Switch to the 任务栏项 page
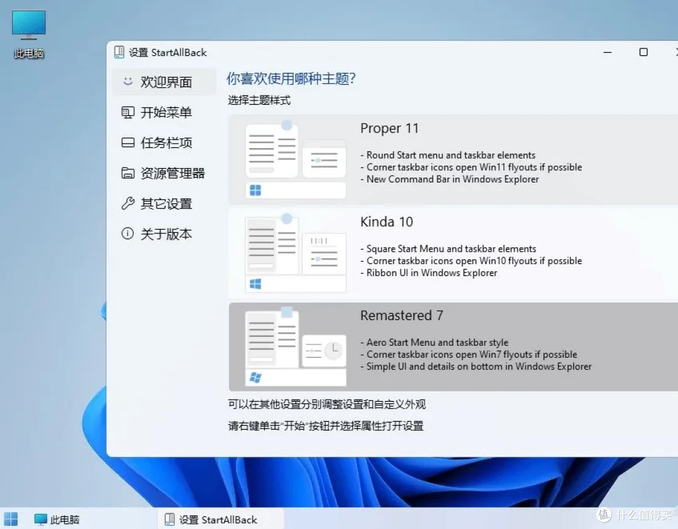678x529 pixels. [164, 142]
